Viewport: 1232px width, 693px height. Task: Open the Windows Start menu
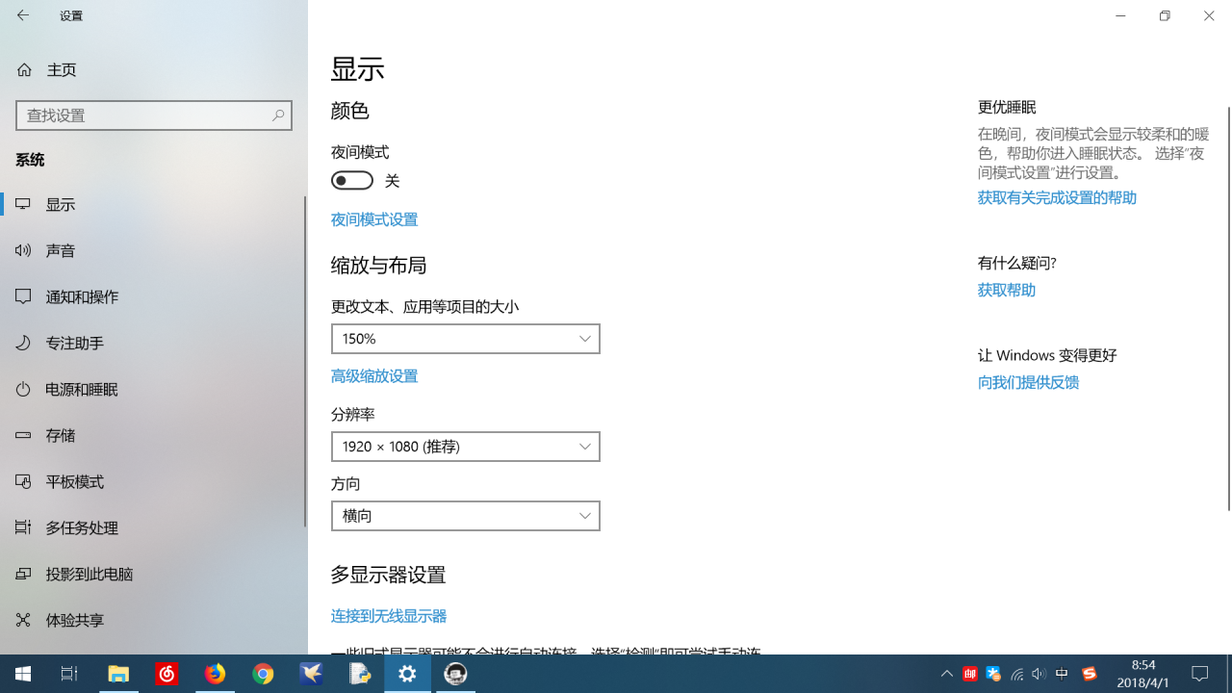[x=23, y=674]
